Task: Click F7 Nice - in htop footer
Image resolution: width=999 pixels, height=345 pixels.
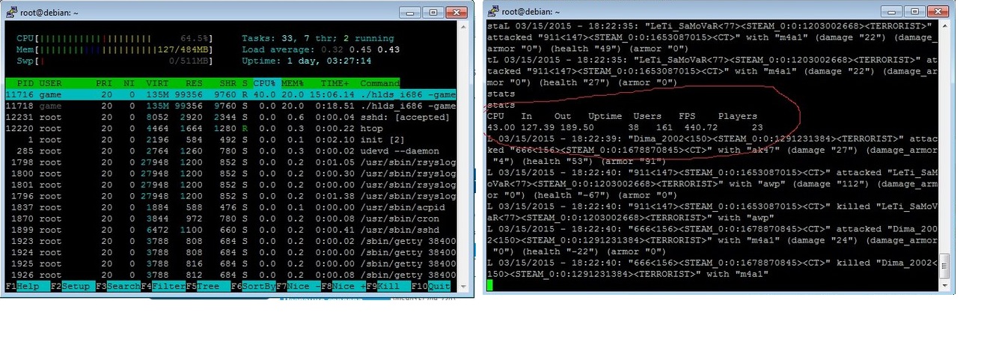Action: (x=298, y=286)
